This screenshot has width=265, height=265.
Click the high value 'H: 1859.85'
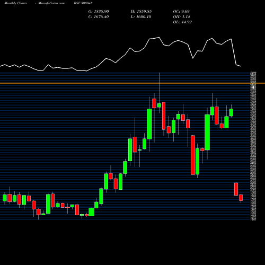pyautogui.click(x=141, y=12)
